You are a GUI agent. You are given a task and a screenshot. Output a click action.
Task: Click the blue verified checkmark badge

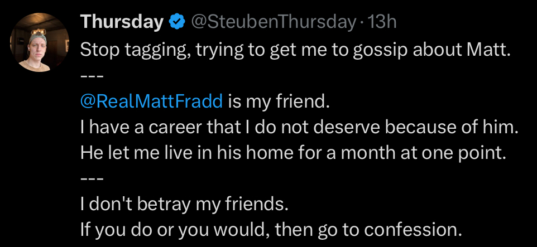pos(178,22)
